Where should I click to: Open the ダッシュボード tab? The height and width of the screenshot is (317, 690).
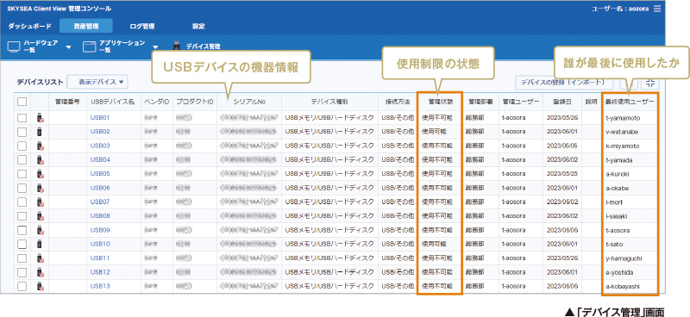pos(29,27)
